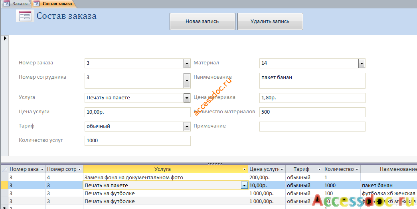Click the Цена услуги field with 10,00р.

click(138, 112)
